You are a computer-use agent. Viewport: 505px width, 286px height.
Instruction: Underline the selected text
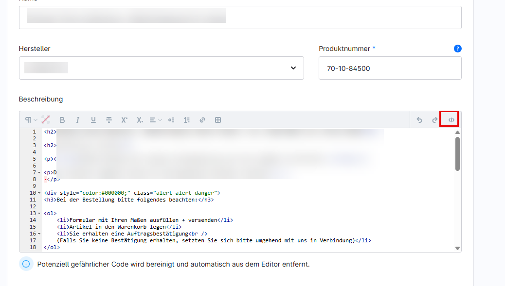tap(93, 120)
